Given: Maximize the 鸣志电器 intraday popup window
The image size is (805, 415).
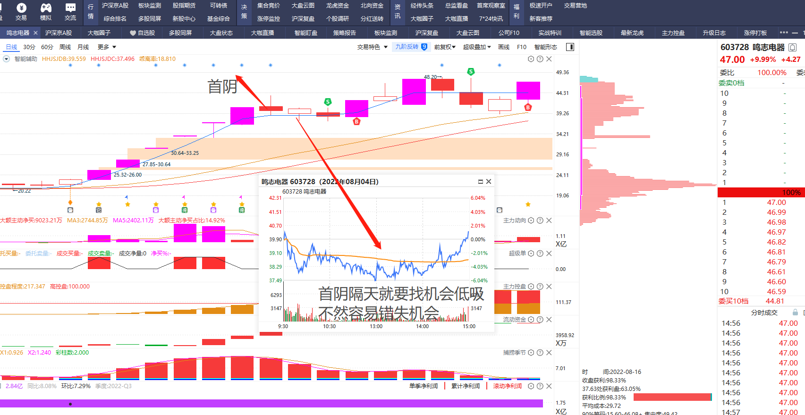Looking at the screenshot, I should pos(481,182).
